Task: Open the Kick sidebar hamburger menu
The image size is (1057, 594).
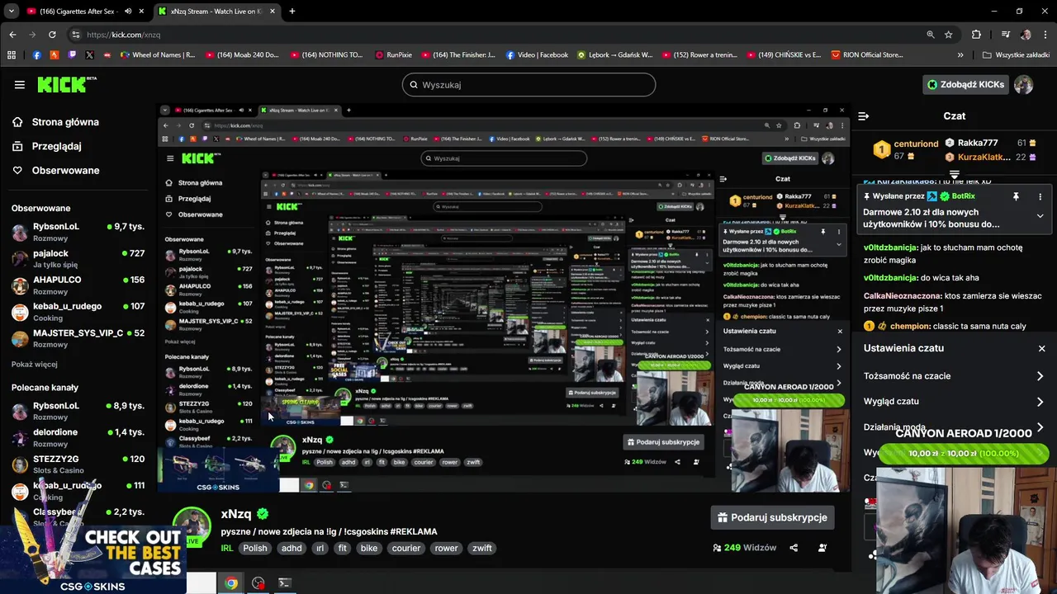Action: click(x=20, y=84)
